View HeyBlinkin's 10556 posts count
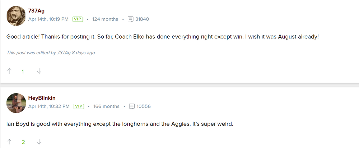The width and height of the screenshot is (359, 148). (x=144, y=106)
